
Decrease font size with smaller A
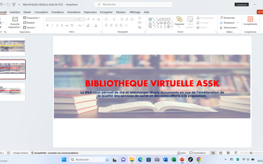tap(94, 19)
